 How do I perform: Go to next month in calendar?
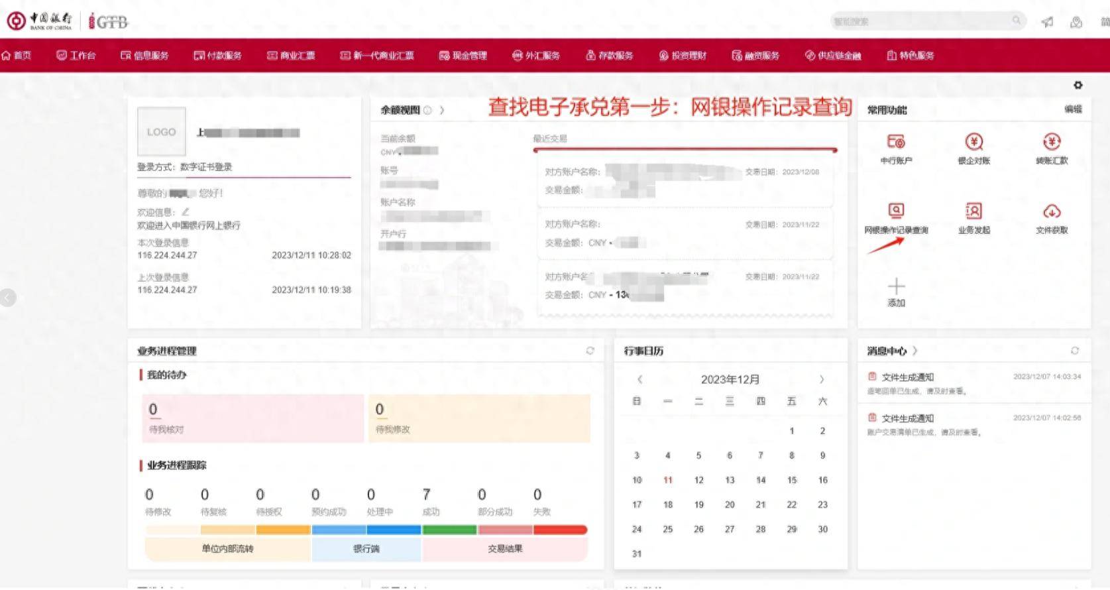point(822,380)
